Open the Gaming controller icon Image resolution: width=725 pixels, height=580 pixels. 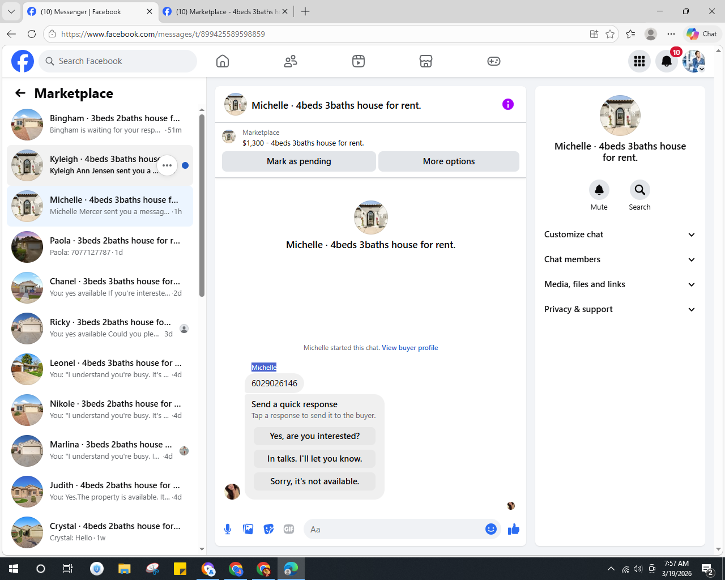(494, 61)
